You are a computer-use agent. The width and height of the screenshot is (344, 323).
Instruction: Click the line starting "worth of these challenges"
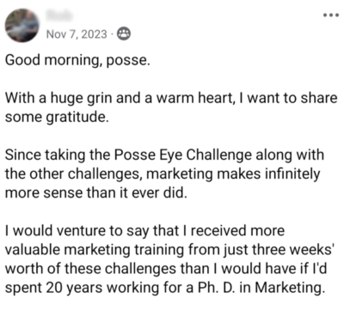click(166, 269)
